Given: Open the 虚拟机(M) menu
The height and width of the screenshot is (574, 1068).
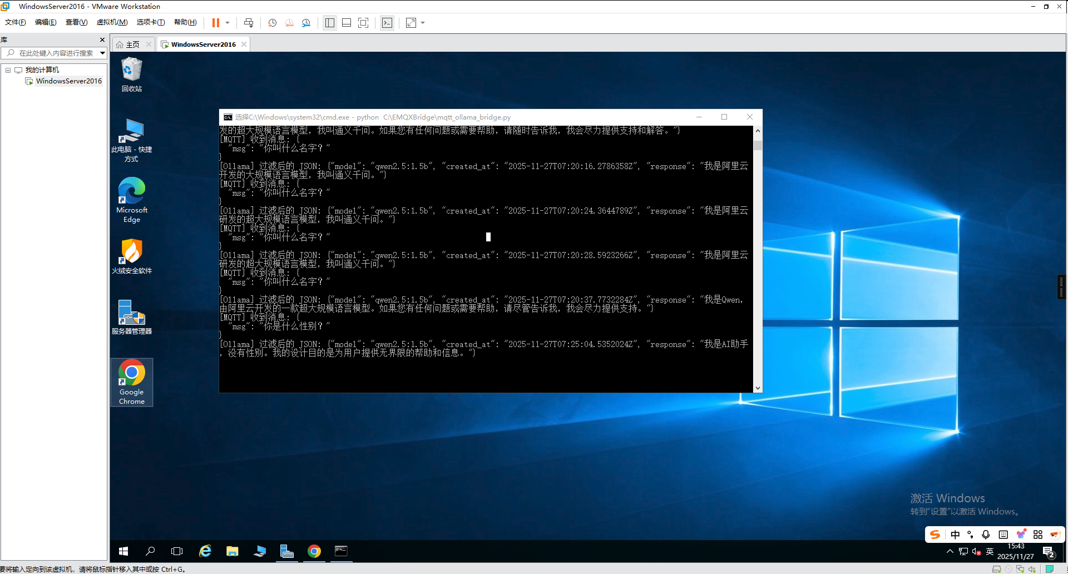Looking at the screenshot, I should point(112,22).
